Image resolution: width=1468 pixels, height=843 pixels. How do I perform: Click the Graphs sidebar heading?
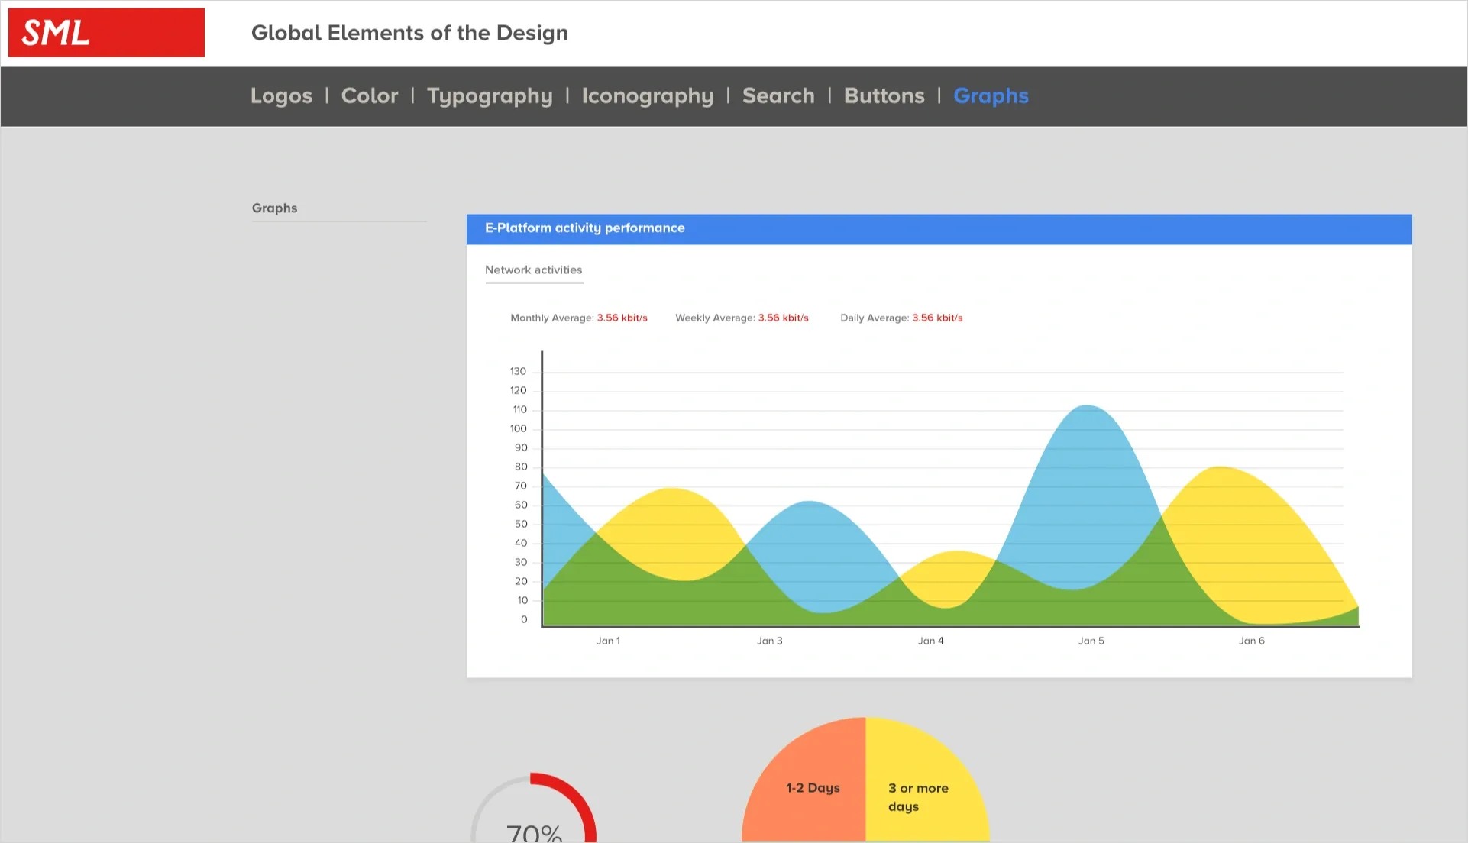274,208
